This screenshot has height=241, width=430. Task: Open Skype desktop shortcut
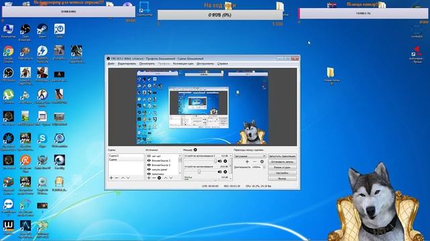coord(42,141)
